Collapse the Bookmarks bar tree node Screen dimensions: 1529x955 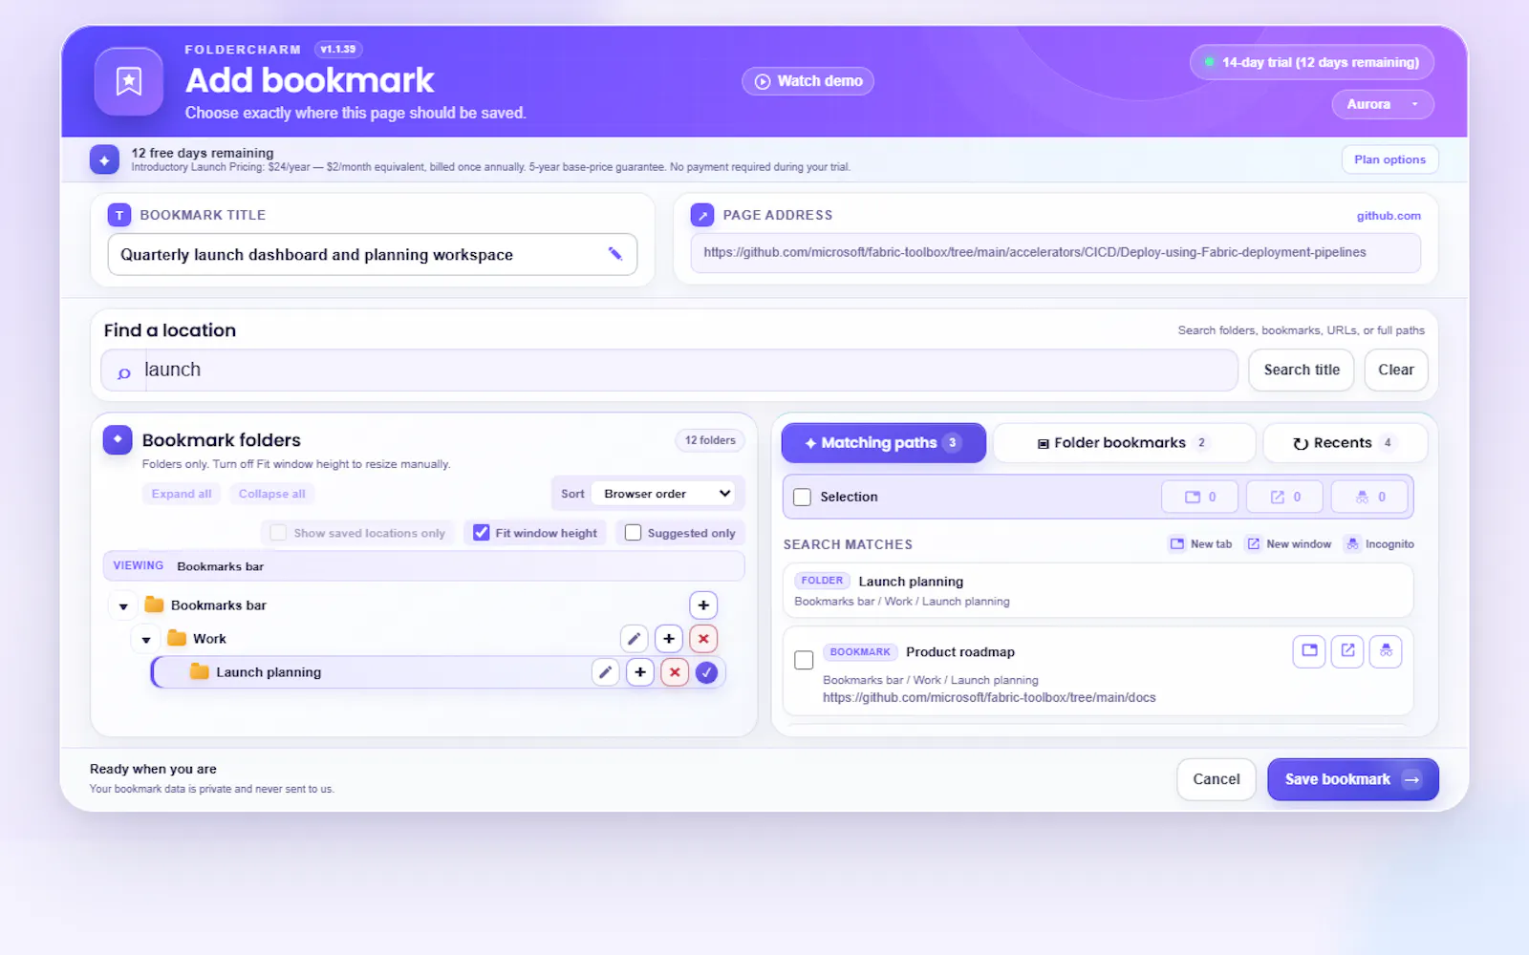click(123, 606)
